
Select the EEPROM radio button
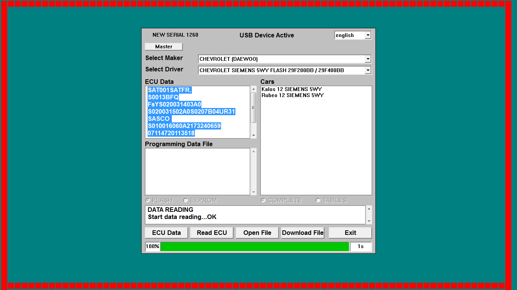pos(186,200)
